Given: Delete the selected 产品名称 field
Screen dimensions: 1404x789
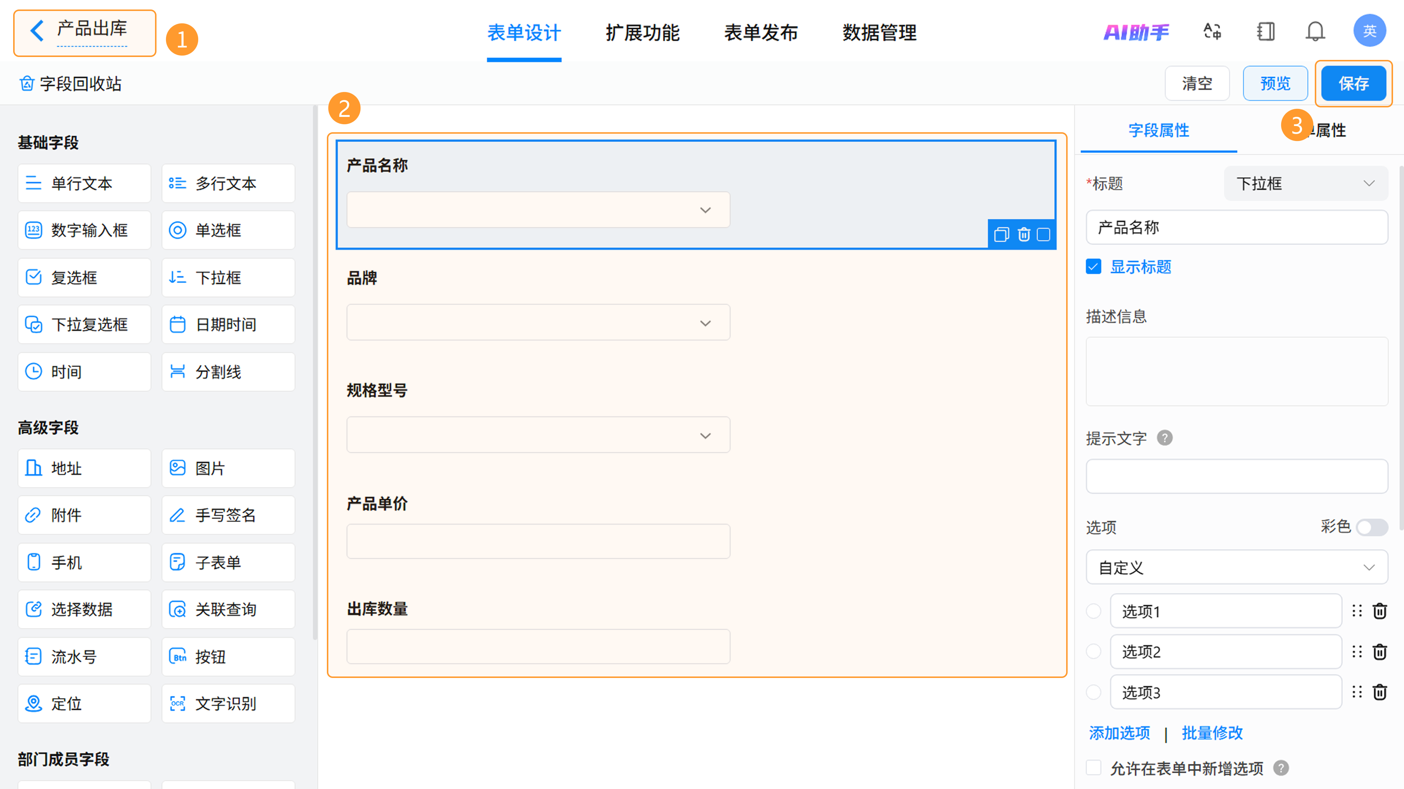Looking at the screenshot, I should point(1024,235).
